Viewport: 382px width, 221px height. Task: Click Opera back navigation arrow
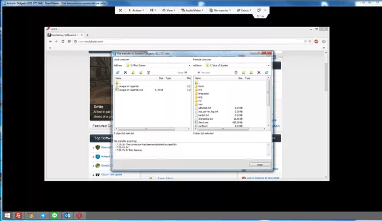pyautogui.click(x=50, y=41)
